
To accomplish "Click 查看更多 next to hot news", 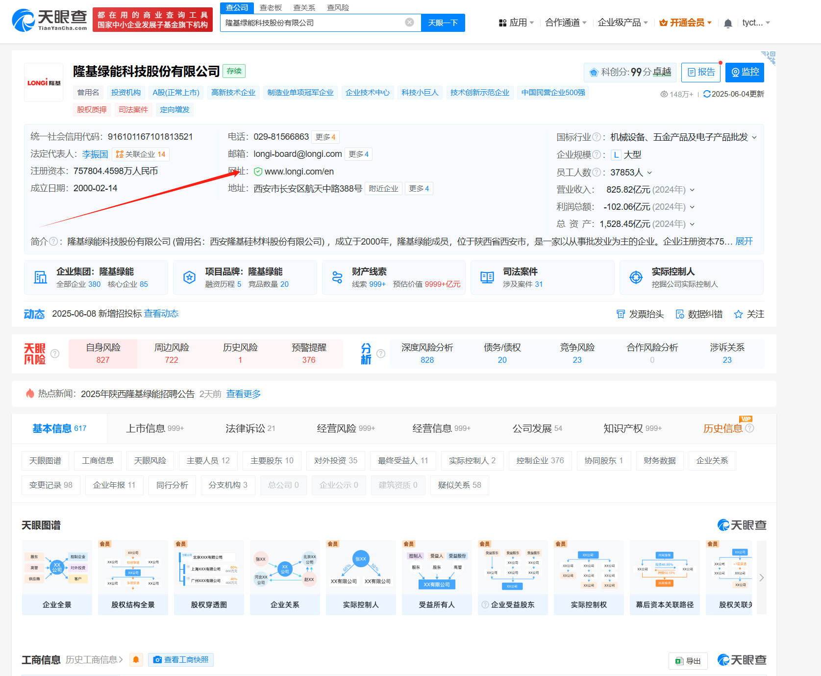I will tap(244, 394).
